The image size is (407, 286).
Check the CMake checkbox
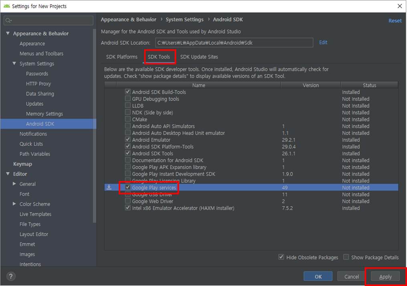coord(128,119)
